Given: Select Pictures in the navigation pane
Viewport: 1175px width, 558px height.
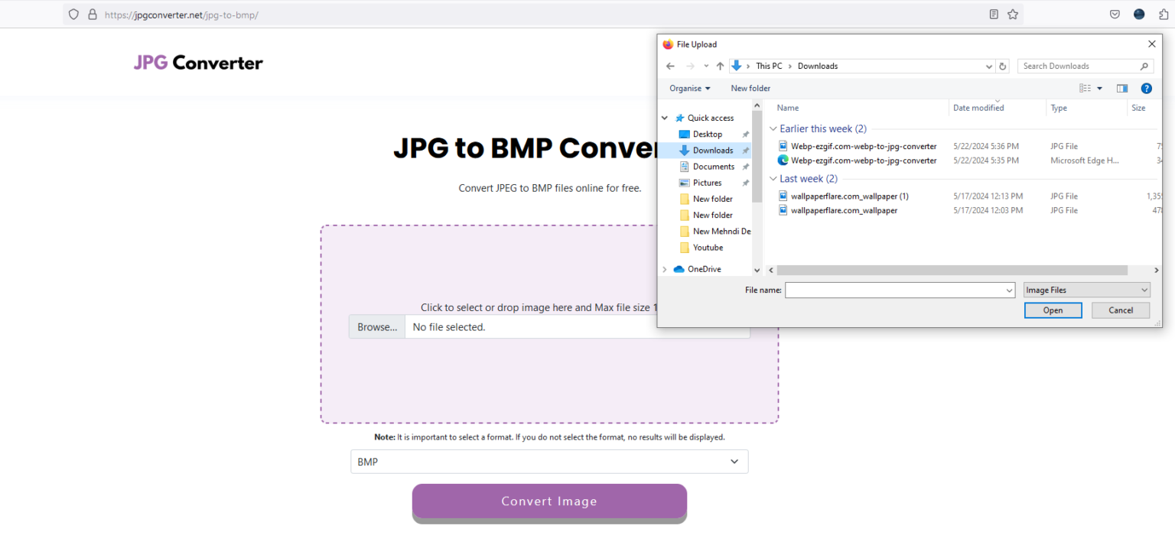Looking at the screenshot, I should pyautogui.click(x=707, y=183).
